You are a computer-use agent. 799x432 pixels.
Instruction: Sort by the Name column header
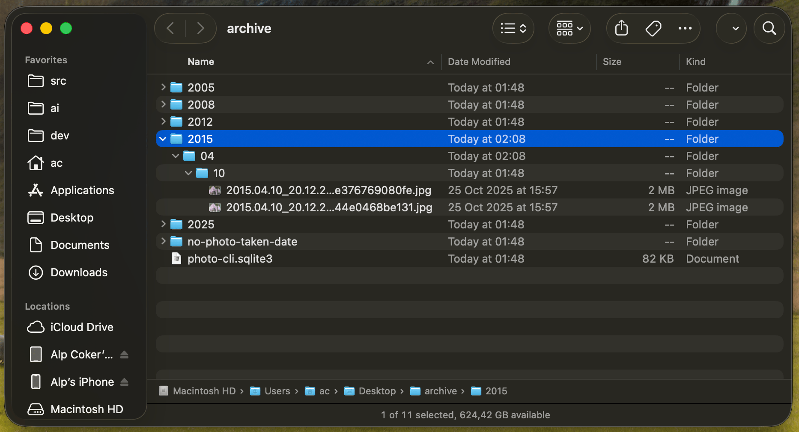click(201, 62)
